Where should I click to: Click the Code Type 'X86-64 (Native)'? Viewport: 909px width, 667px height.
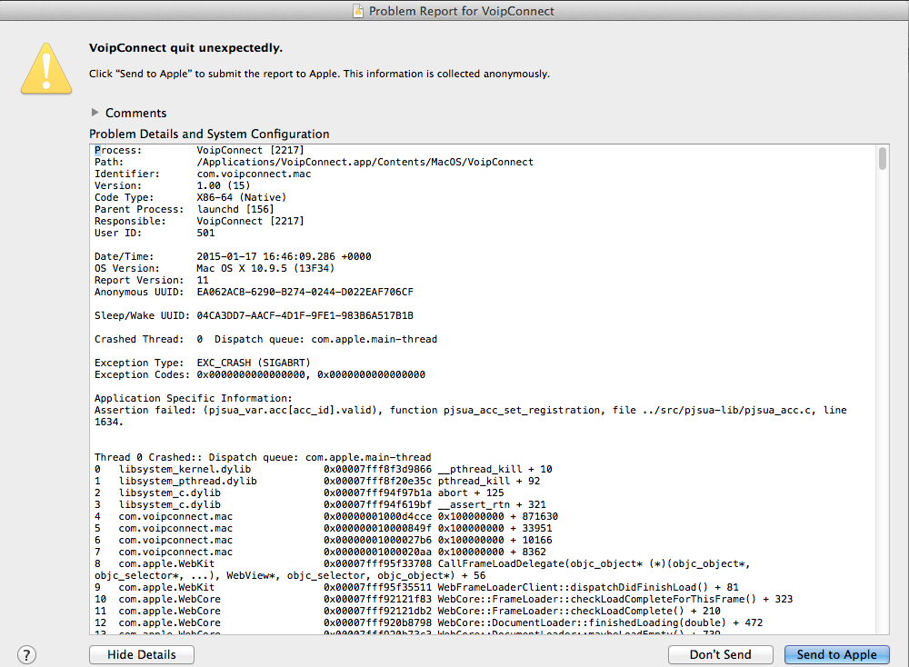(241, 197)
